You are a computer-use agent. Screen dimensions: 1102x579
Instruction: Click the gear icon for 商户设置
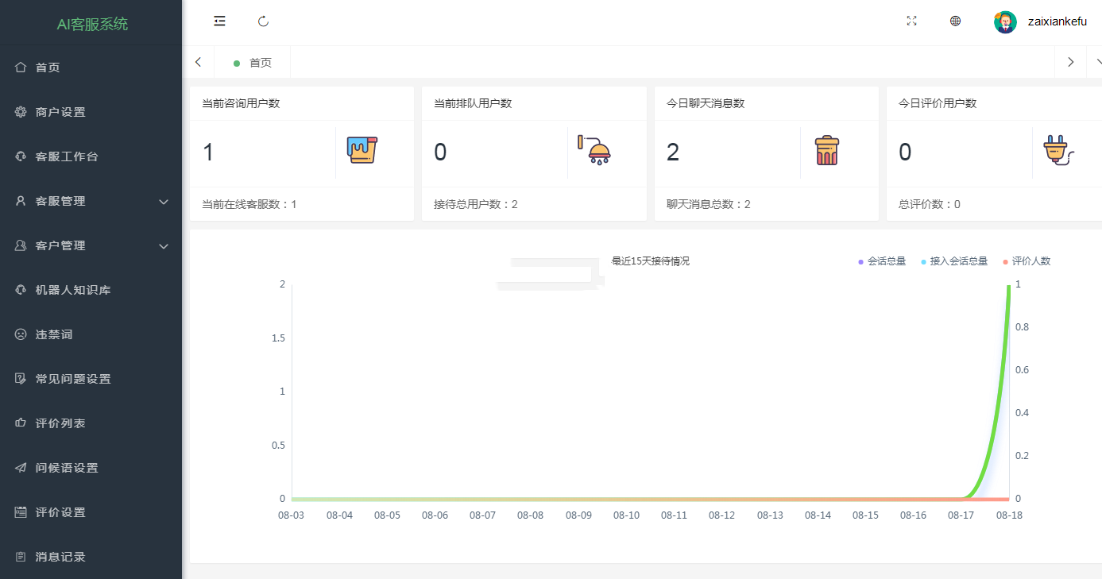tap(21, 112)
